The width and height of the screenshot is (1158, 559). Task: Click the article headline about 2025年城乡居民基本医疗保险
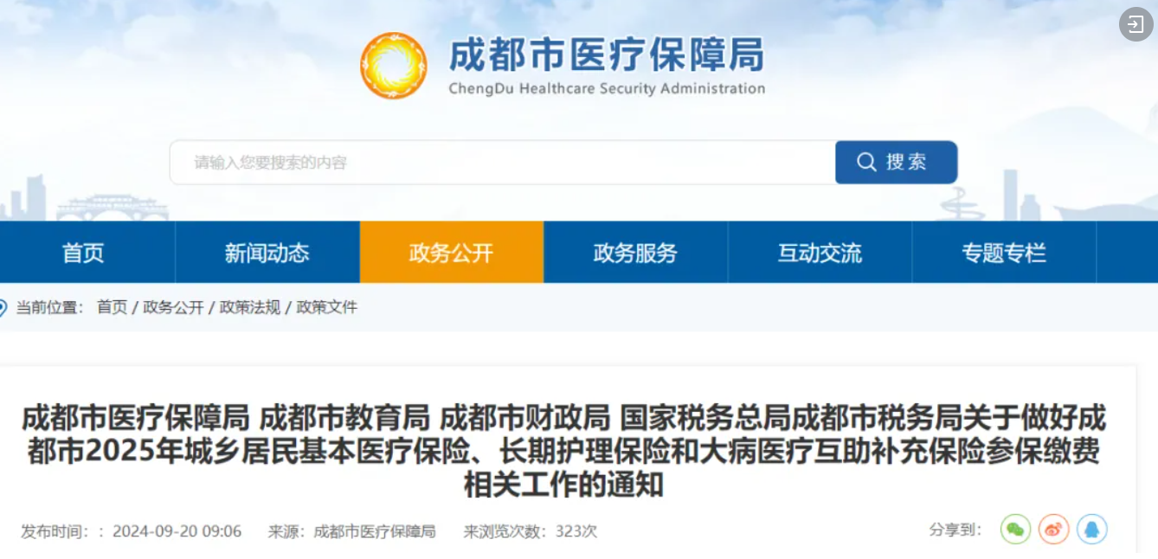(x=563, y=451)
